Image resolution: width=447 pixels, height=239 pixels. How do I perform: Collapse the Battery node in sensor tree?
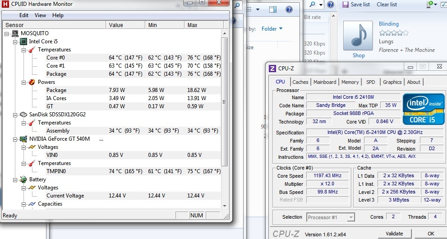coord(15,179)
